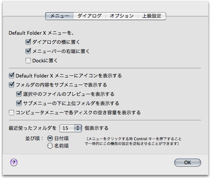Open the recent folders count dropdown showing 15
Image resolution: width=211 pixels, height=179 pixels.
coord(70,128)
